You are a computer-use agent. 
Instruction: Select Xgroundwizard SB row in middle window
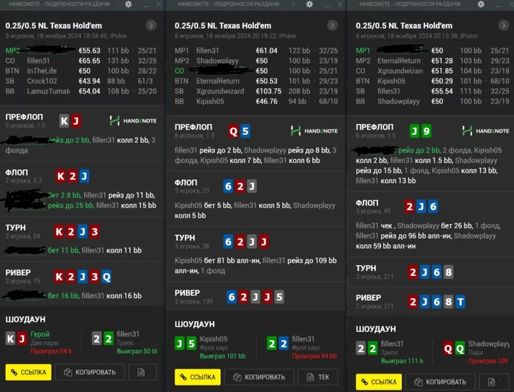point(256,91)
